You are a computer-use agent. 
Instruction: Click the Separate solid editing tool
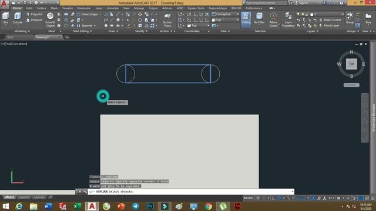(85, 26)
